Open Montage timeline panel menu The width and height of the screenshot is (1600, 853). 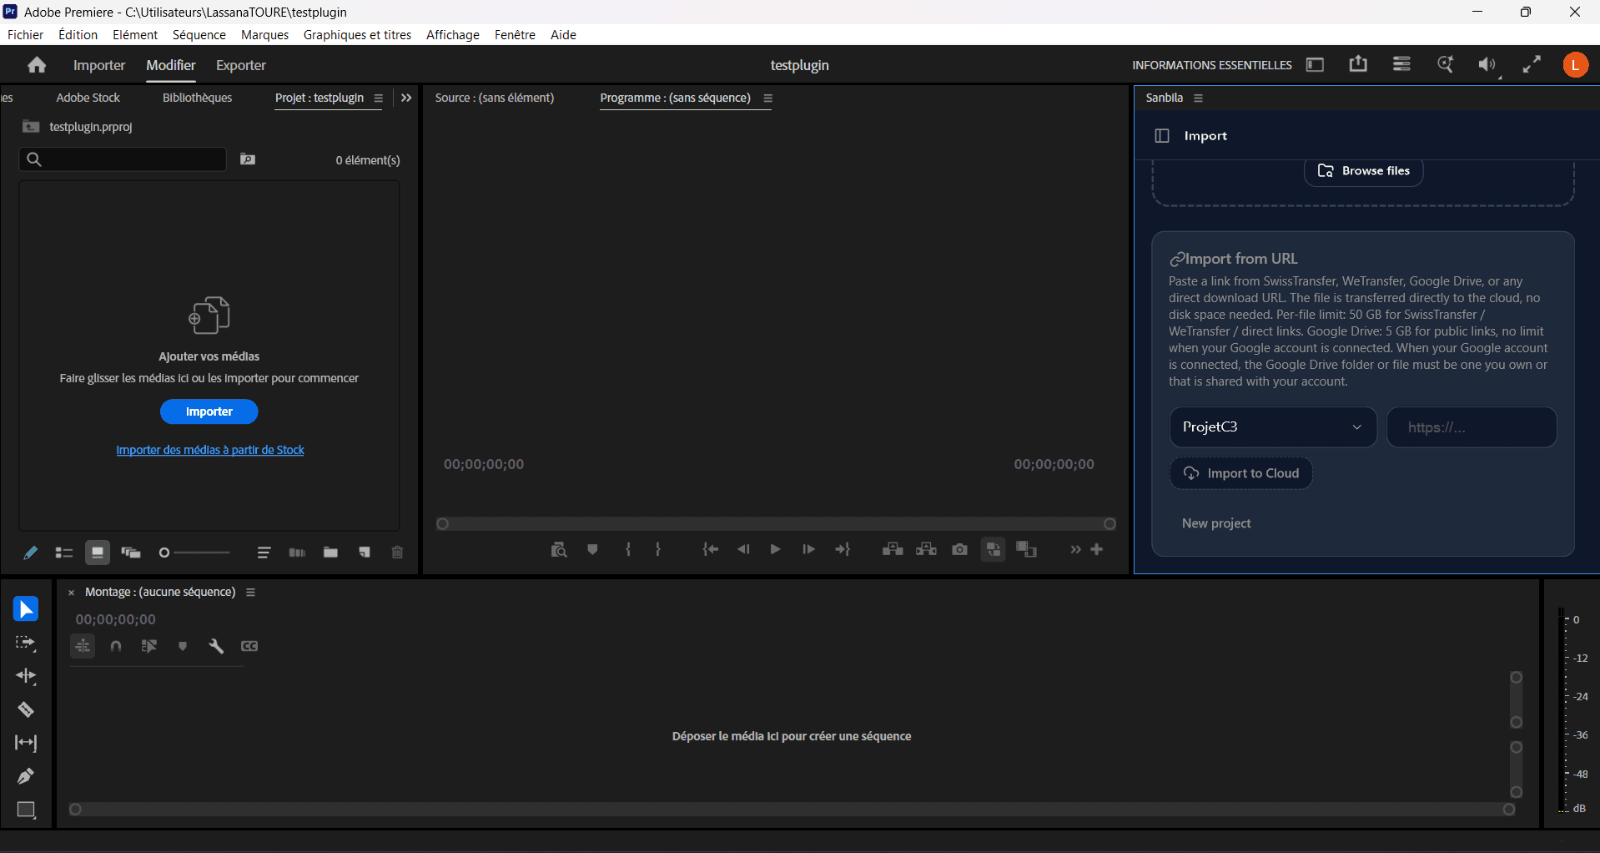click(x=250, y=593)
